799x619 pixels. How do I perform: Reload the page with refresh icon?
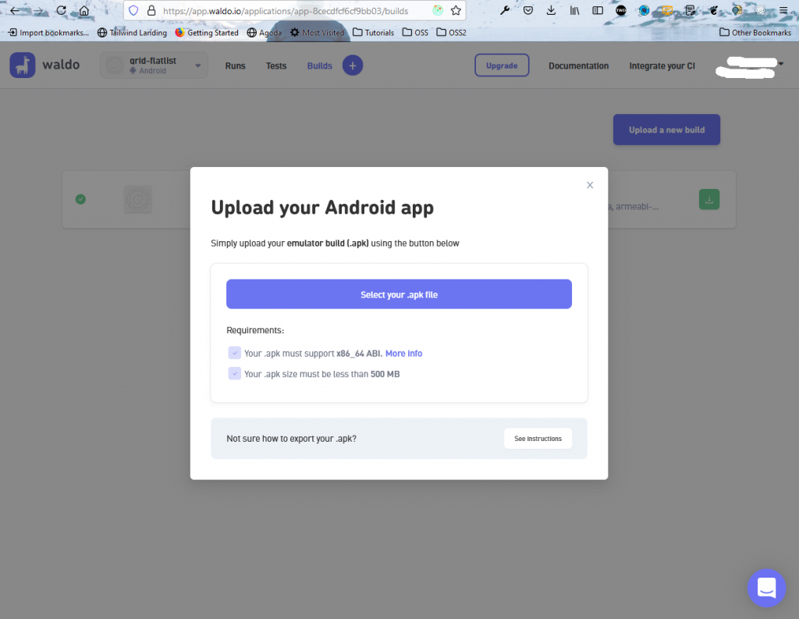click(x=61, y=10)
